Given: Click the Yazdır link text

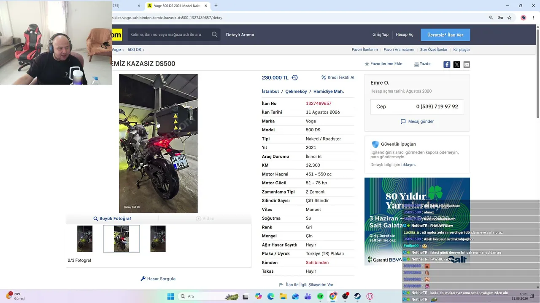Looking at the screenshot, I should pyautogui.click(x=425, y=64).
